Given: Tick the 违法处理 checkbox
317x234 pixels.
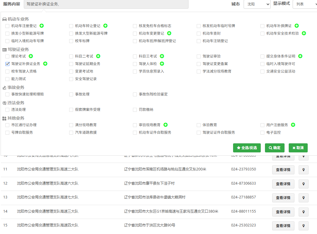Looking at the screenshot, I should point(8,110).
